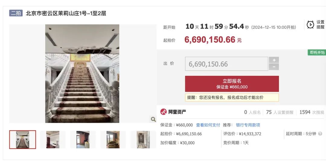Select the third thumbnail with red curtains
This screenshot has width=326, height=161.
click(x=83, y=139)
